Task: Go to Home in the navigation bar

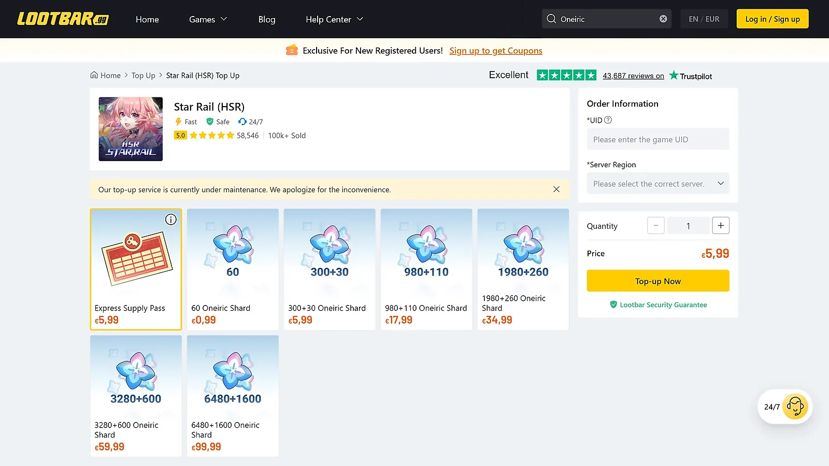Action: click(147, 19)
